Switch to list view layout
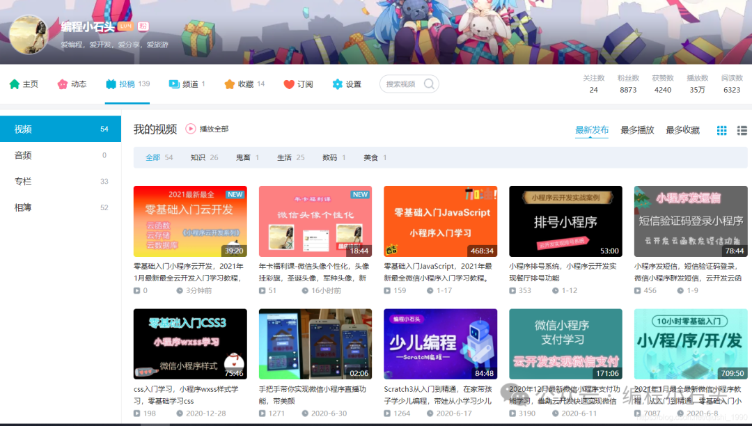The width and height of the screenshot is (752, 426). point(742,130)
